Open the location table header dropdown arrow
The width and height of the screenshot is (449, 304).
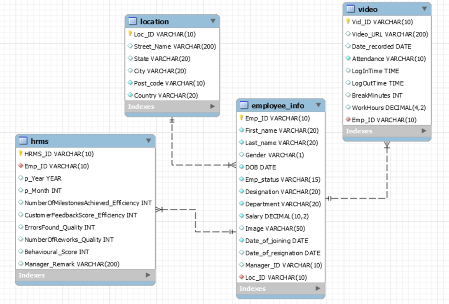tap(213, 21)
